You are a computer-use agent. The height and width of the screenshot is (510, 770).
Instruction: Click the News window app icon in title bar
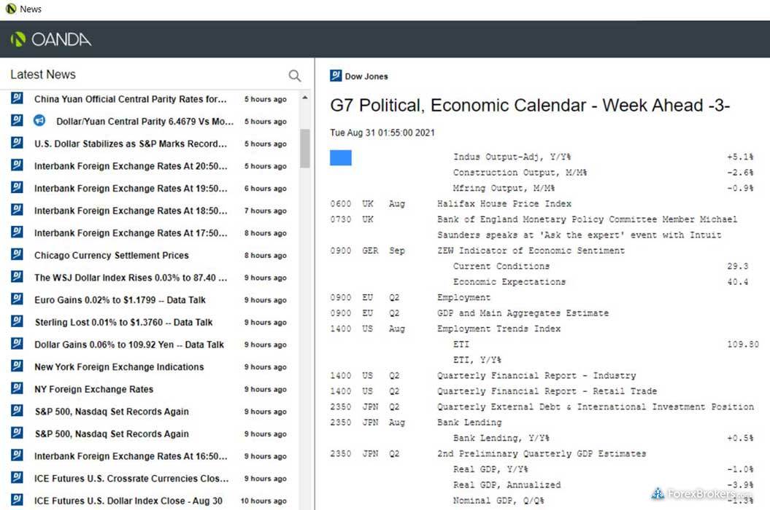pyautogui.click(x=10, y=9)
